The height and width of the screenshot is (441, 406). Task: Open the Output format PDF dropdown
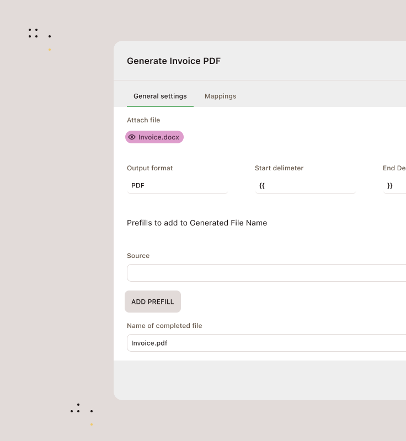(x=177, y=186)
